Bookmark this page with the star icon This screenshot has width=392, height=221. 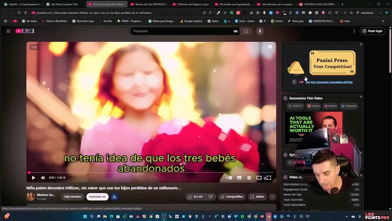[x=204, y=13]
